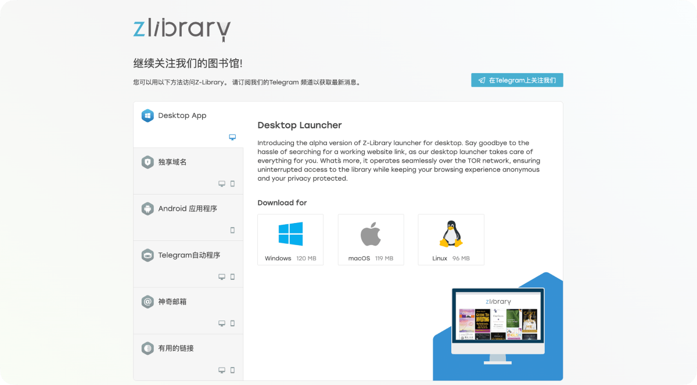Click the 独享域名 shield icon

coord(148,162)
